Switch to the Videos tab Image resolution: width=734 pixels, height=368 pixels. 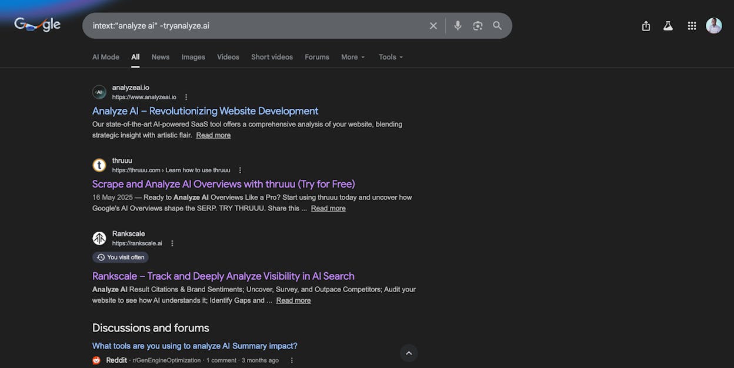tap(228, 57)
